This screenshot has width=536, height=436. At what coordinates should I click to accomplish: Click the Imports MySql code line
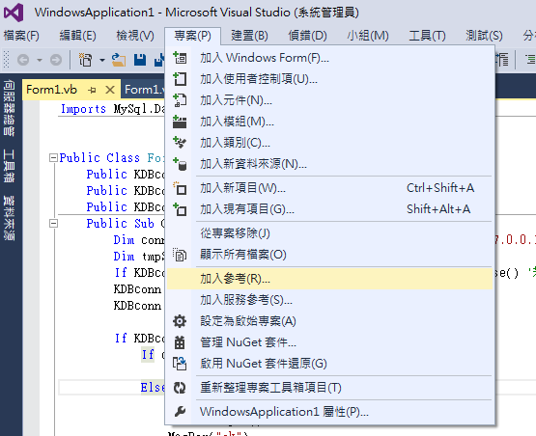pyautogui.click(x=113, y=109)
